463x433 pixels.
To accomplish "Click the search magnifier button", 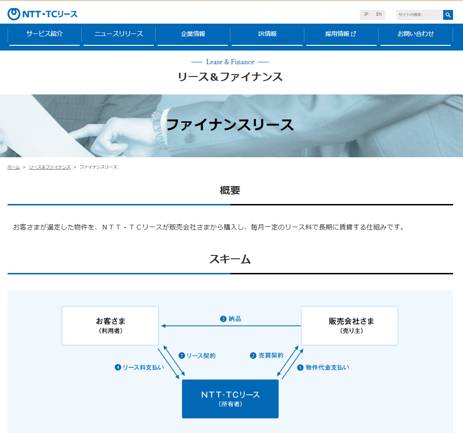I will (x=448, y=15).
